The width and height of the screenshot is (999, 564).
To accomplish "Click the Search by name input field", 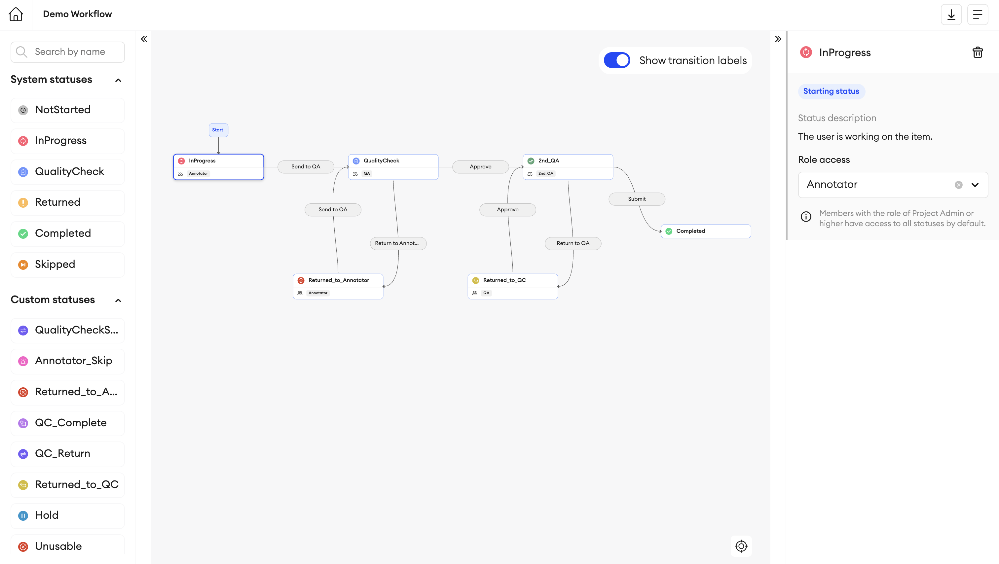I will pyautogui.click(x=70, y=52).
